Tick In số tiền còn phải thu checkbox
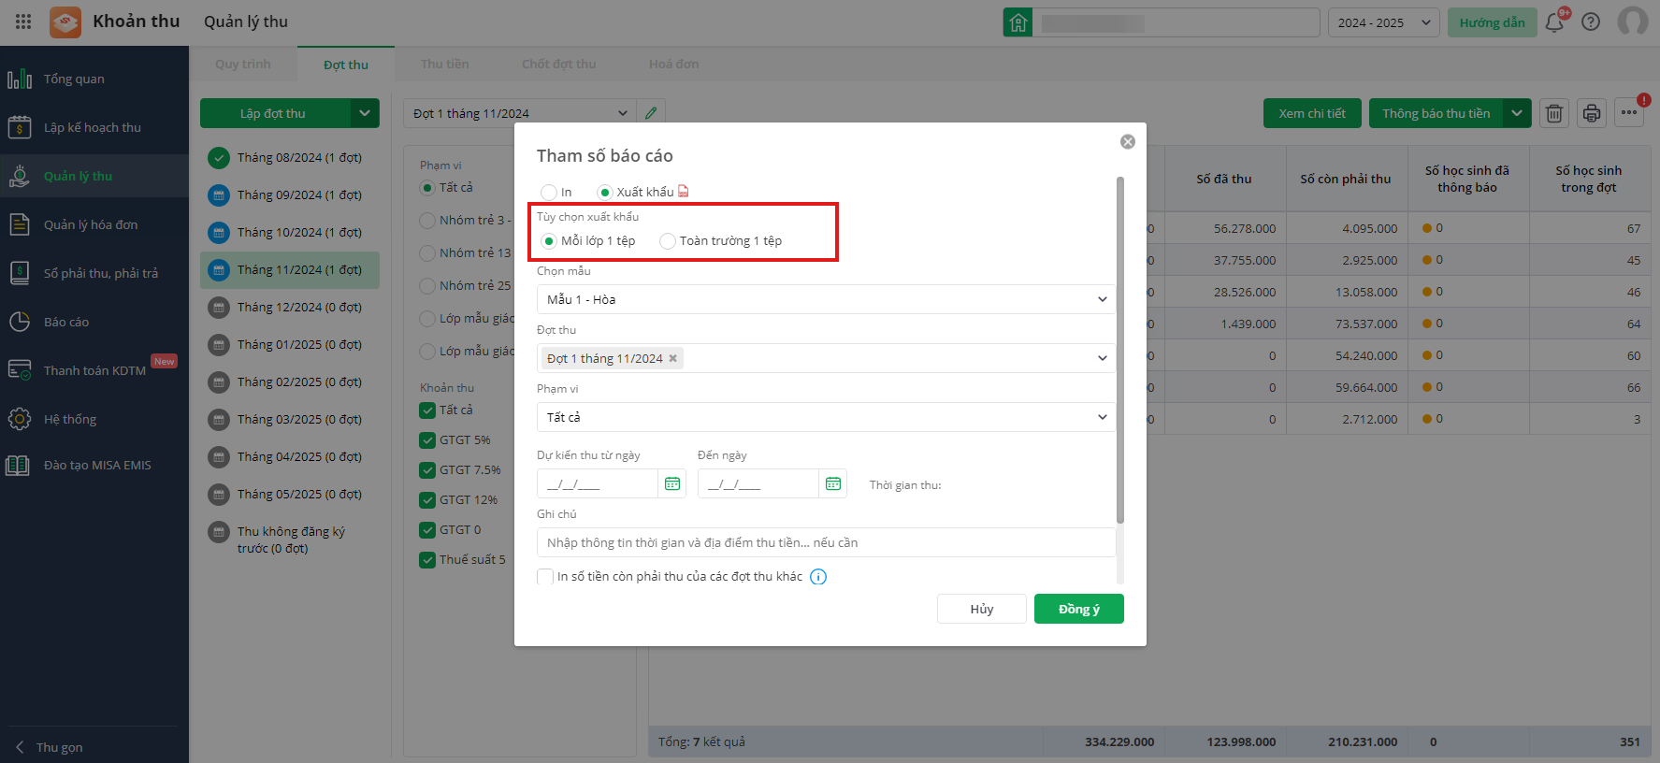Viewport: 1660px width, 763px height. [545, 577]
